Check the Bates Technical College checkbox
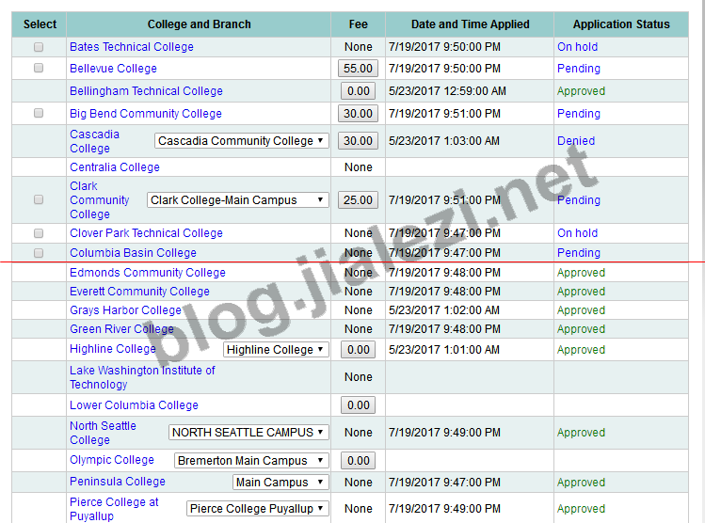705x523 pixels. click(x=39, y=47)
